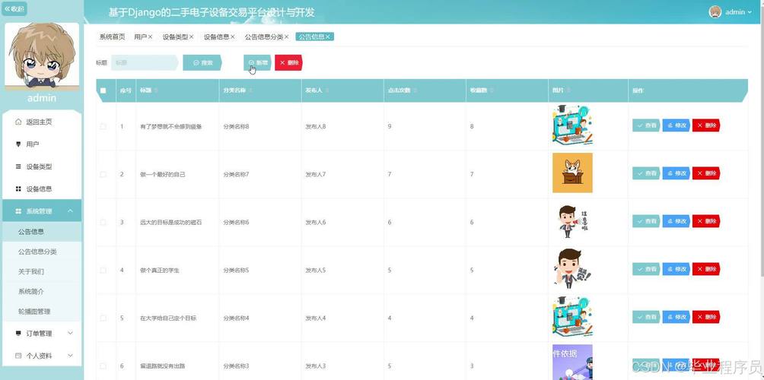Check the row 5 checkbox (在大学给自己定个目标)
764x380 pixels.
(x=103, y=318)
